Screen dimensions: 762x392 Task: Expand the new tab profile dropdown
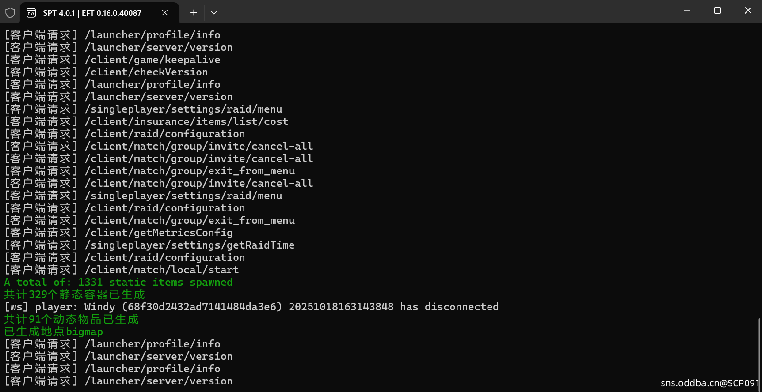(214, 13)
